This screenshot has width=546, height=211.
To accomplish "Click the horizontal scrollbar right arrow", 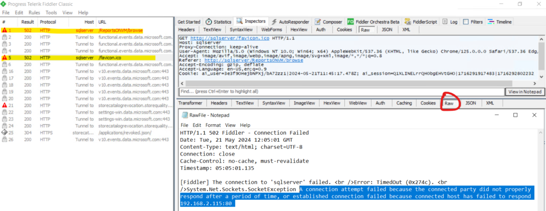I will point(535,84).
